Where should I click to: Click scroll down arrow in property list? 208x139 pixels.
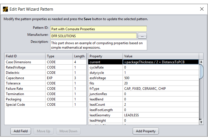201,122
